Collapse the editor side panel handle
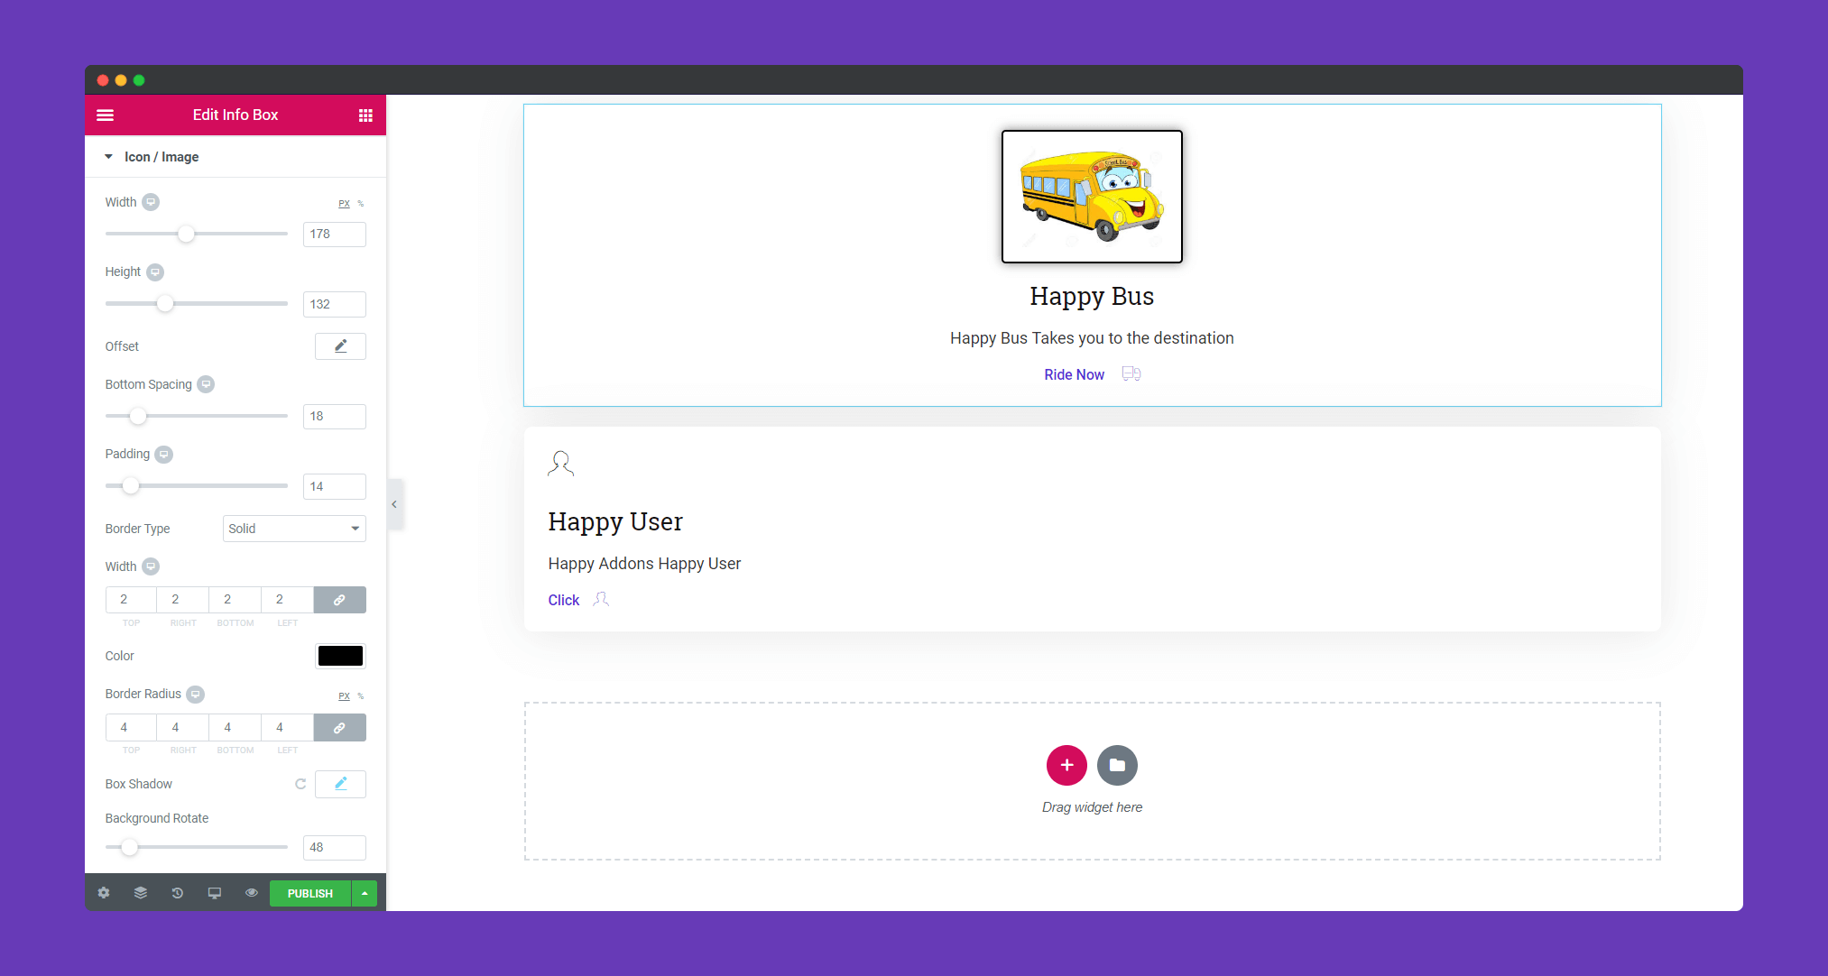 (394, 504)
